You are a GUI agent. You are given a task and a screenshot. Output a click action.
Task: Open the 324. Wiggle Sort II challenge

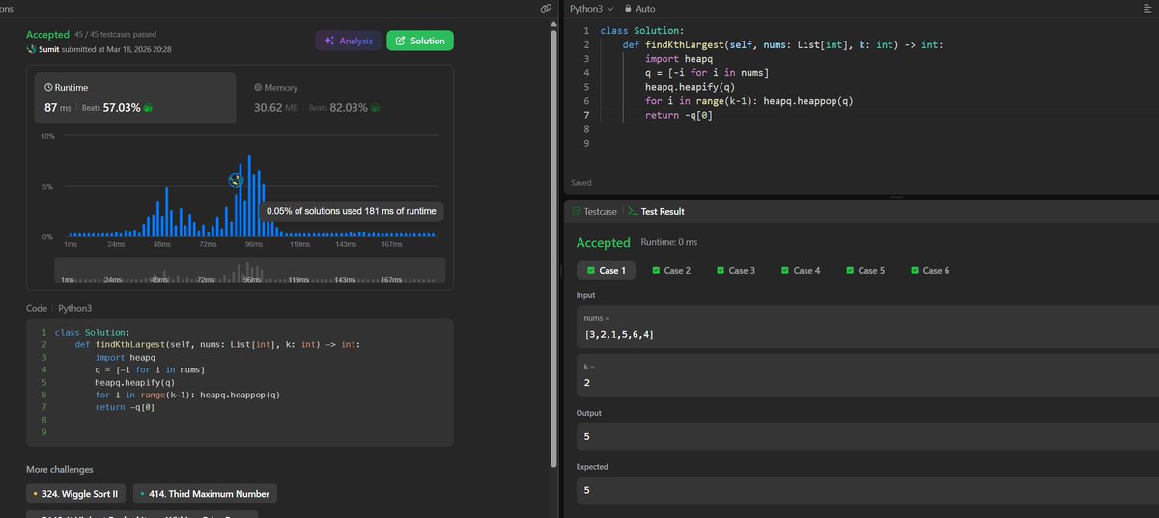74,493
